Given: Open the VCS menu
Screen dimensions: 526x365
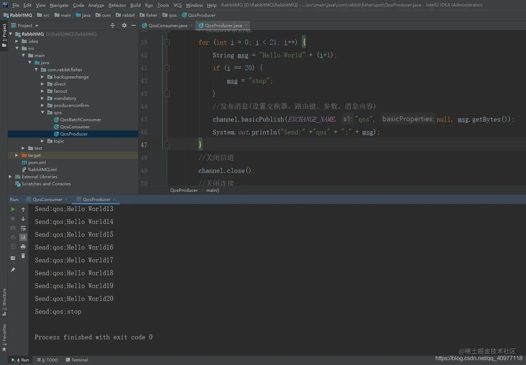Looking at the screenshot, I should [x=177, y=5].
